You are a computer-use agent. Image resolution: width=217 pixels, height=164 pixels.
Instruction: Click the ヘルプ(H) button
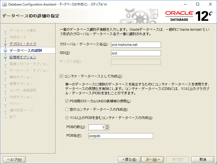coord(14,159)
